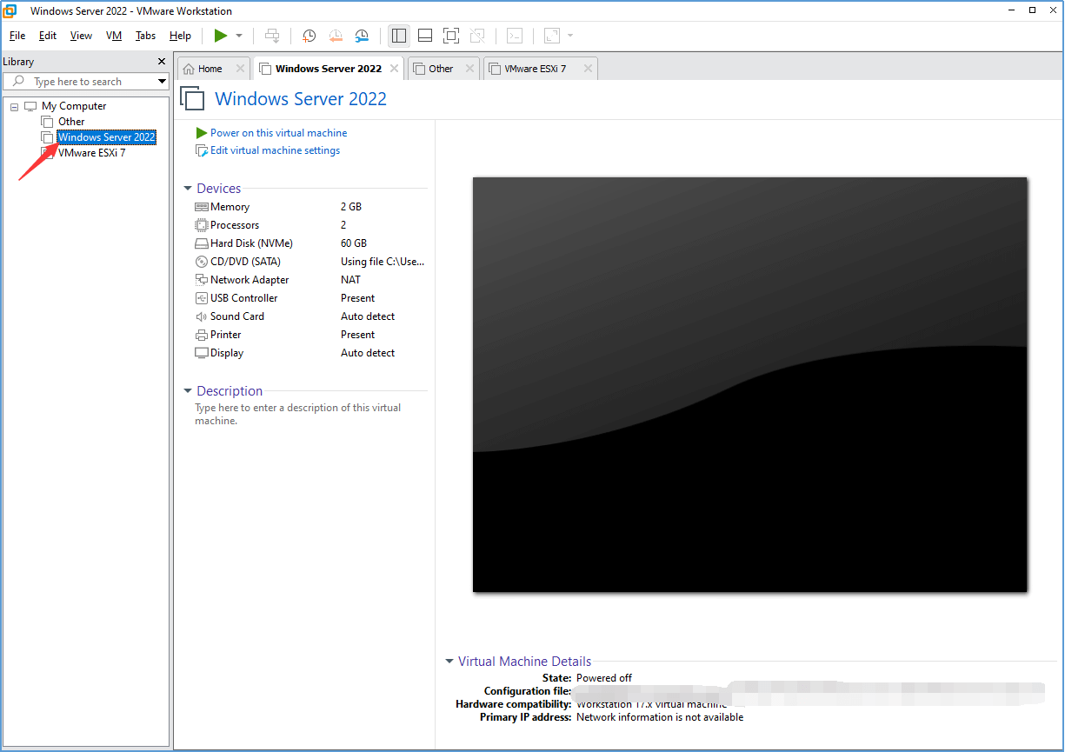
Task: Open the power options dropdown arrow
Action: (x=239, y=36)
